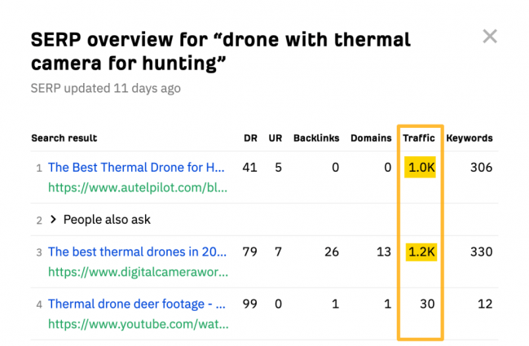Click the Domains column header
529x346 pixels.
[x=371, y=138]
